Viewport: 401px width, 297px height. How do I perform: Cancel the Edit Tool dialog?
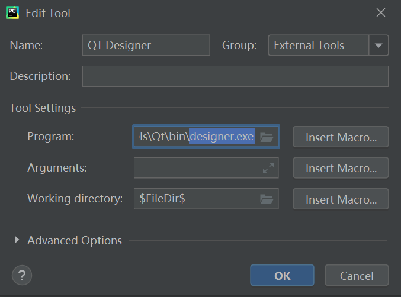tap(357, 275)
